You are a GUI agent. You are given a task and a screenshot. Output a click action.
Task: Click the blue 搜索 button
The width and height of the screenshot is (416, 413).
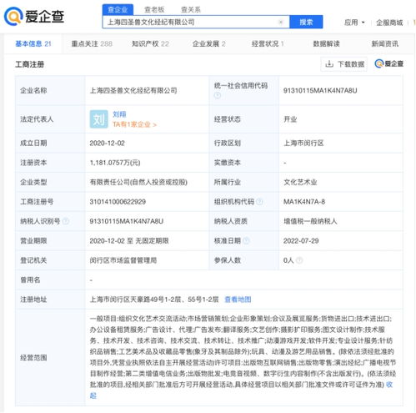pyautogui.click(x=306, y=22)
